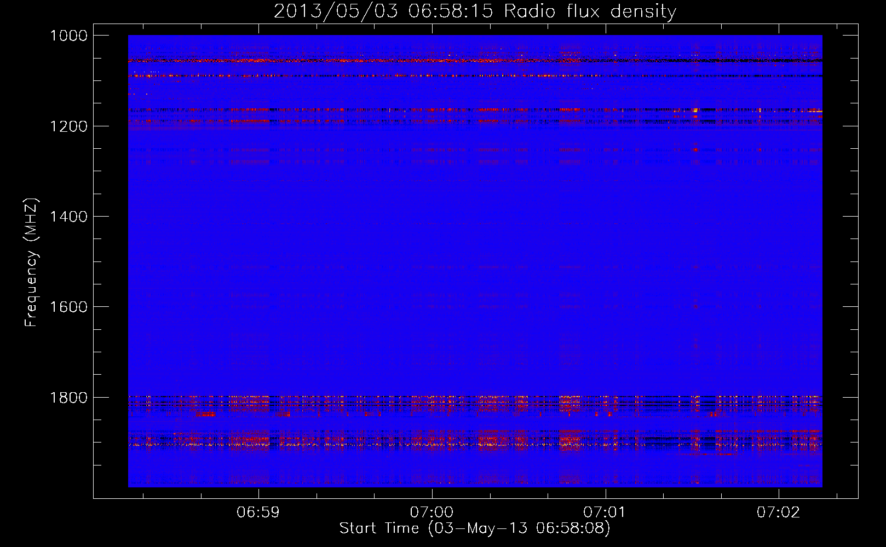Click the 1200 frequency tick label
Image resolution: width=886 pixels, height=547 pixels.
(x=69, y=126)
